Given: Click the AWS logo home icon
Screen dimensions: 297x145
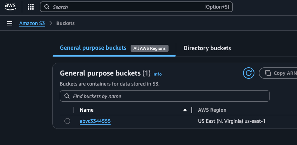Looking at the screenshot, I should pyautogui.click(x=10, y=7).
